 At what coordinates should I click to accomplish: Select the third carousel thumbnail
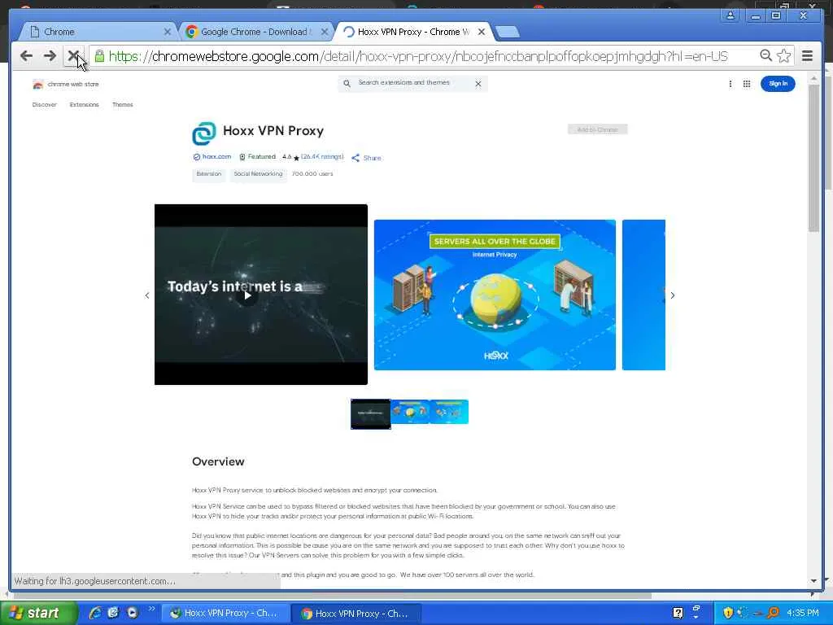pos(449,412)
